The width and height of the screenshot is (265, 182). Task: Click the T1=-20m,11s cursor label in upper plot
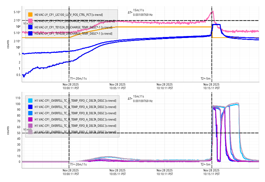click(78, 79)
